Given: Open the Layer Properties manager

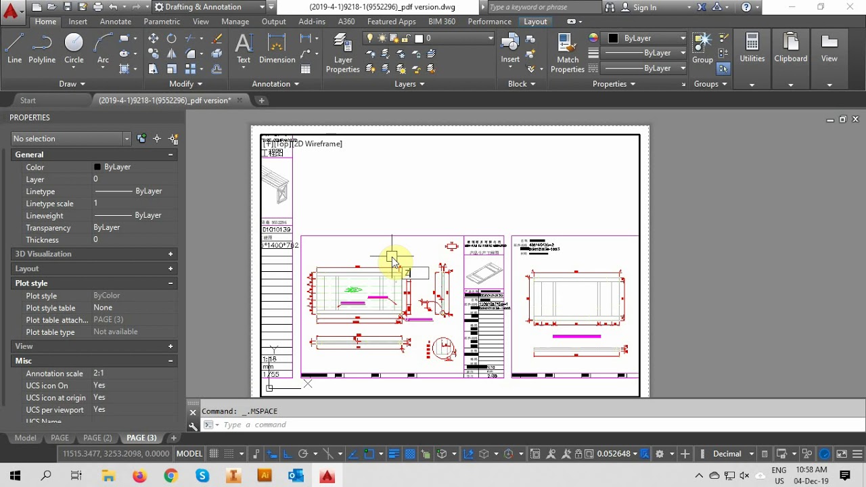Looking at the screenshot, I should pyautogui.click(x=343, y=53).
